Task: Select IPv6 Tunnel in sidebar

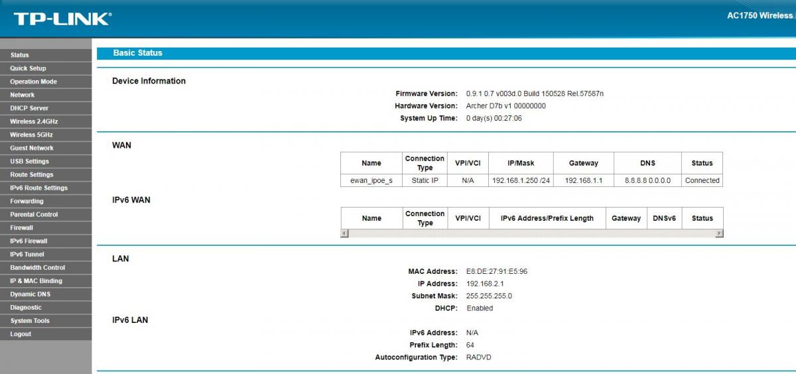Action: click(x=46, y=254)
